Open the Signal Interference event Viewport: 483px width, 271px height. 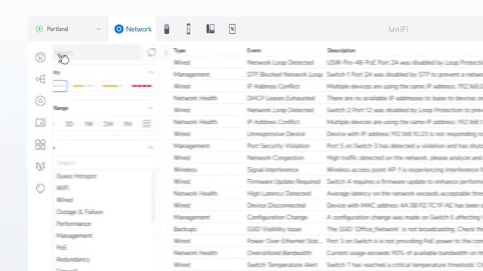272,169
